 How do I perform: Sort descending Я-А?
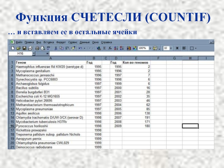[x=122, y=48]
